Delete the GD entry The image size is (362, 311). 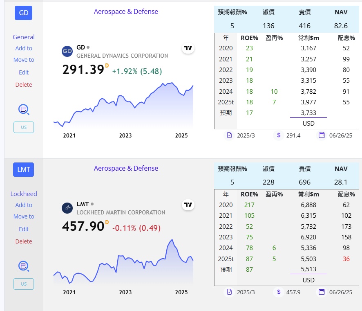(x=24, y=85)
